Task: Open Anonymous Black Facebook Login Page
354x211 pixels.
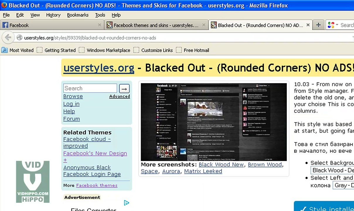Action: click(92, 171)
